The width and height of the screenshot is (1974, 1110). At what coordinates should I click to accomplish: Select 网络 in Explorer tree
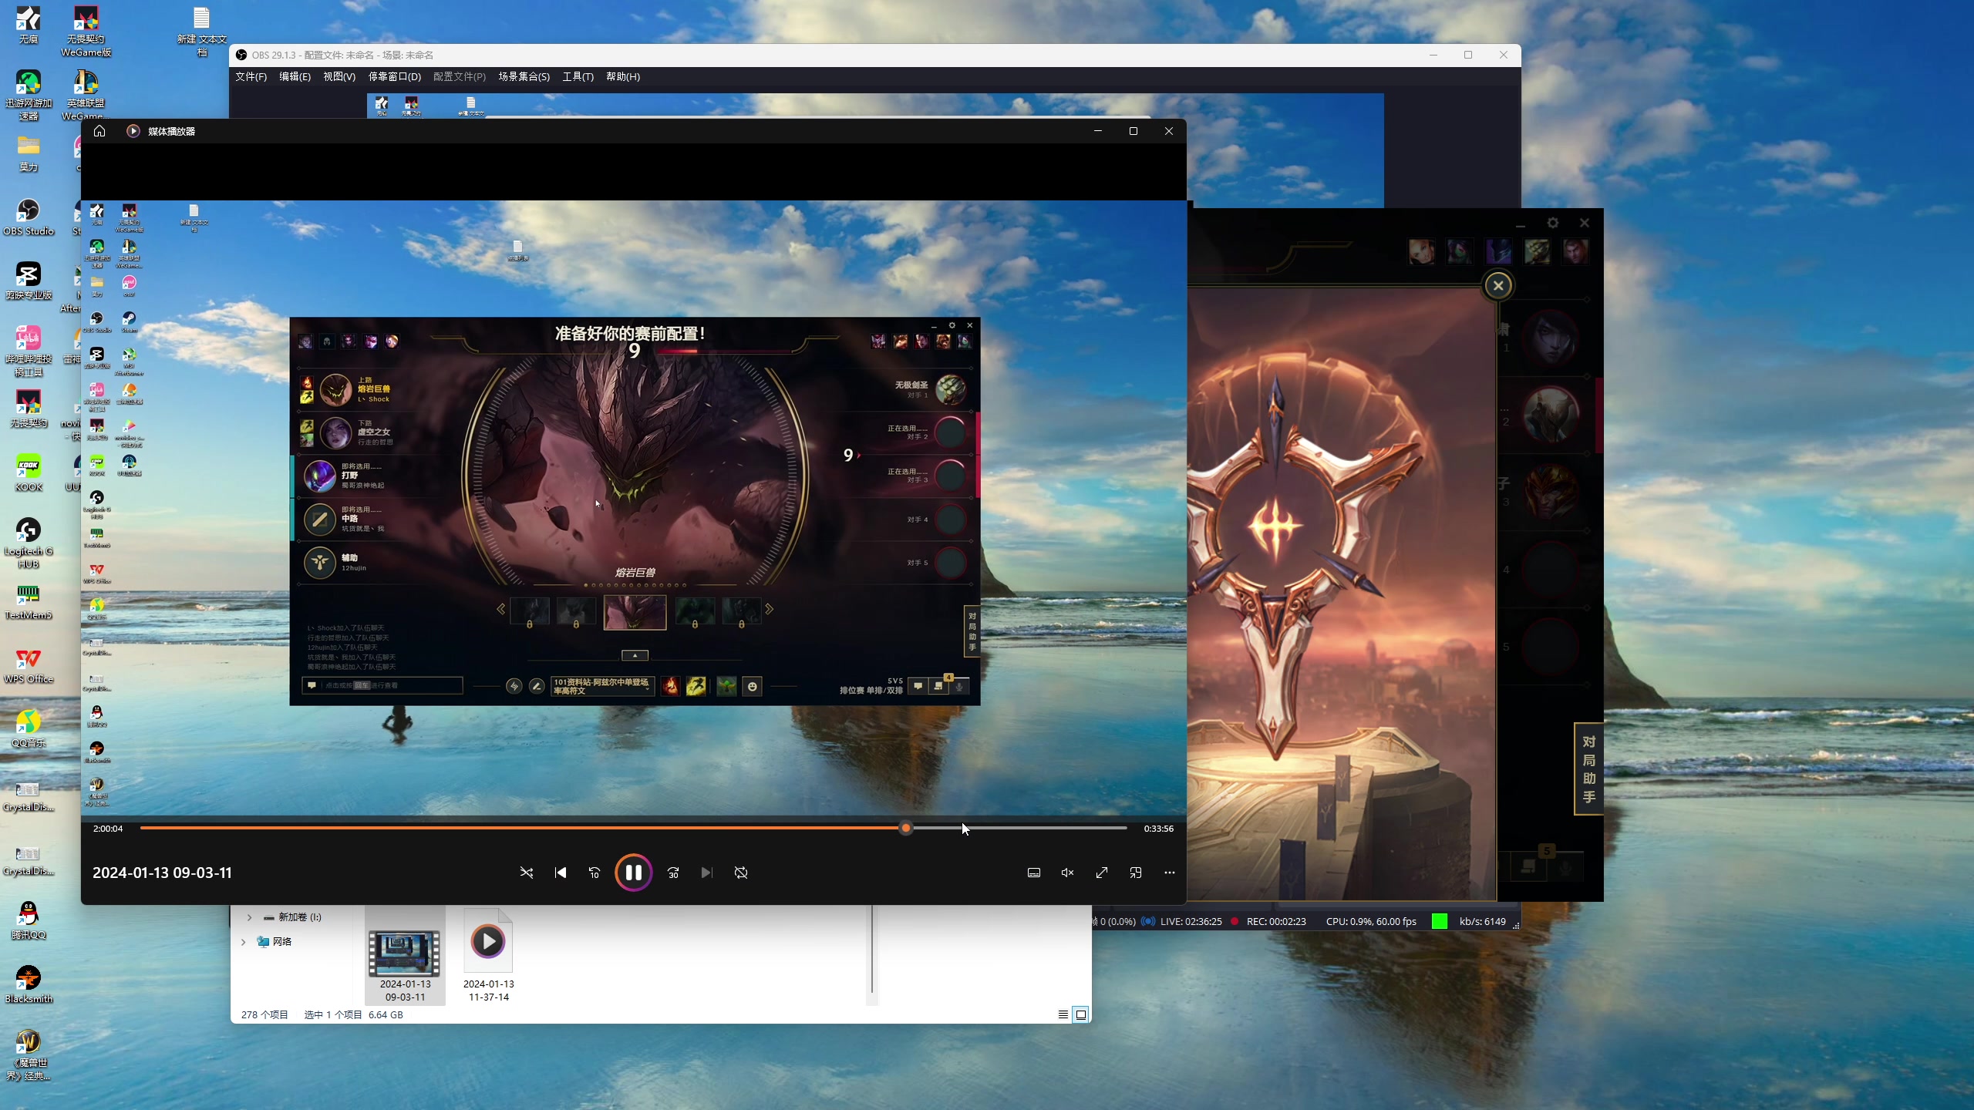(x=275, y=942)
